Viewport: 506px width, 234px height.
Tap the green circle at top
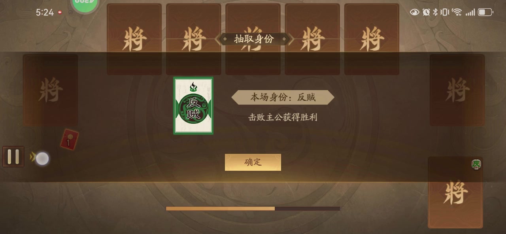(84, 4)
